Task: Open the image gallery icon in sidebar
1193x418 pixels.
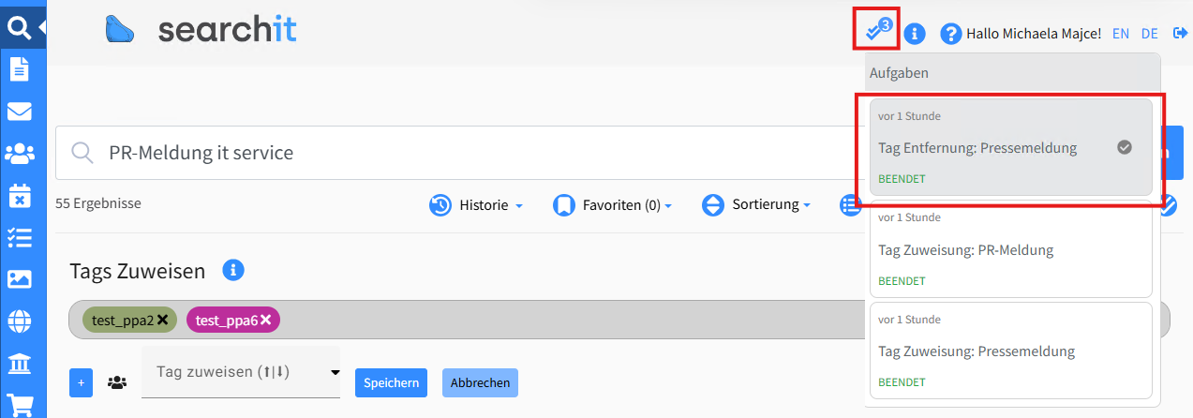Action: [x=19, y=279]
